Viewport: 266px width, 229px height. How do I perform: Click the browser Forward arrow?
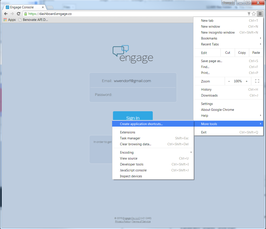click(12, 14)
